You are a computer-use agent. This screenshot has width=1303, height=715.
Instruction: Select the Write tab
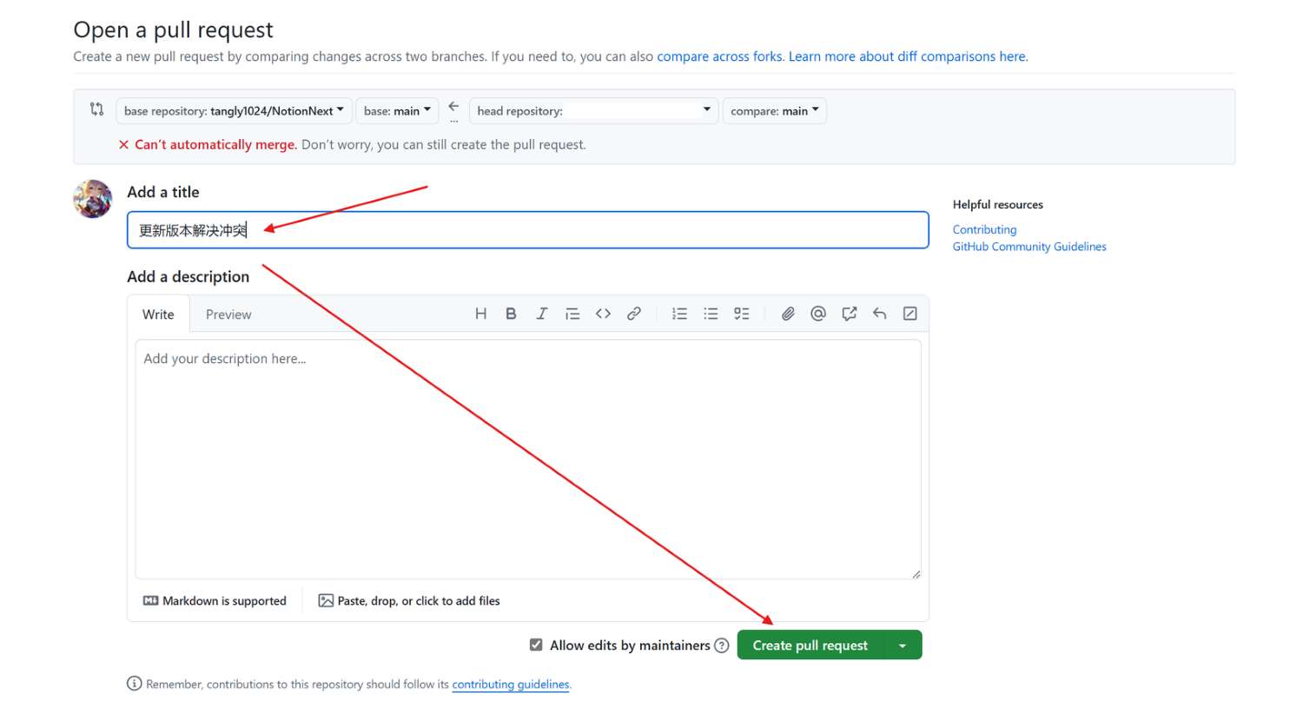click(x=158, y=314)
